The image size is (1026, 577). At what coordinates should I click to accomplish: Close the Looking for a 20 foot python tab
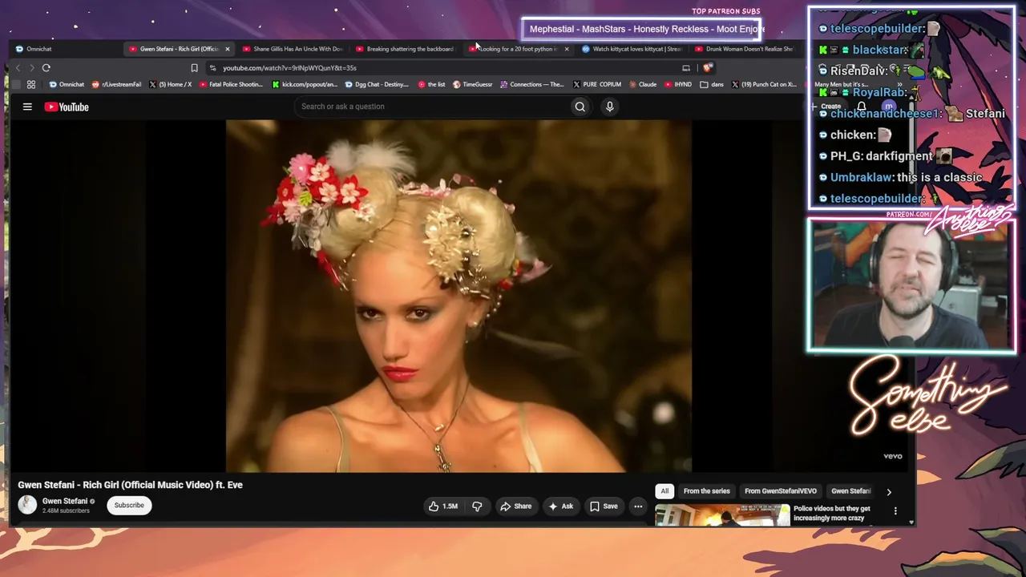coord(567,49)
